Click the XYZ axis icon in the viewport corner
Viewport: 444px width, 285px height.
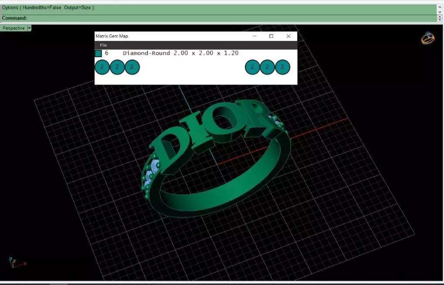click(17, 262)
